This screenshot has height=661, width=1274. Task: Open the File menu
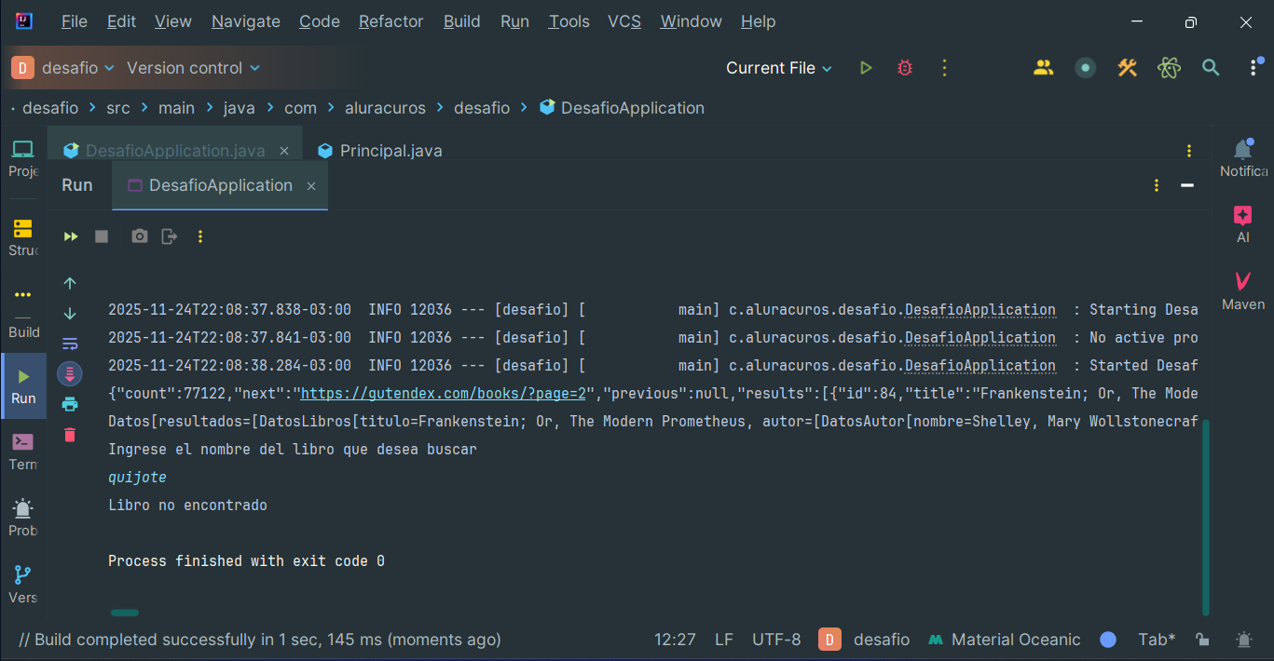74,21
